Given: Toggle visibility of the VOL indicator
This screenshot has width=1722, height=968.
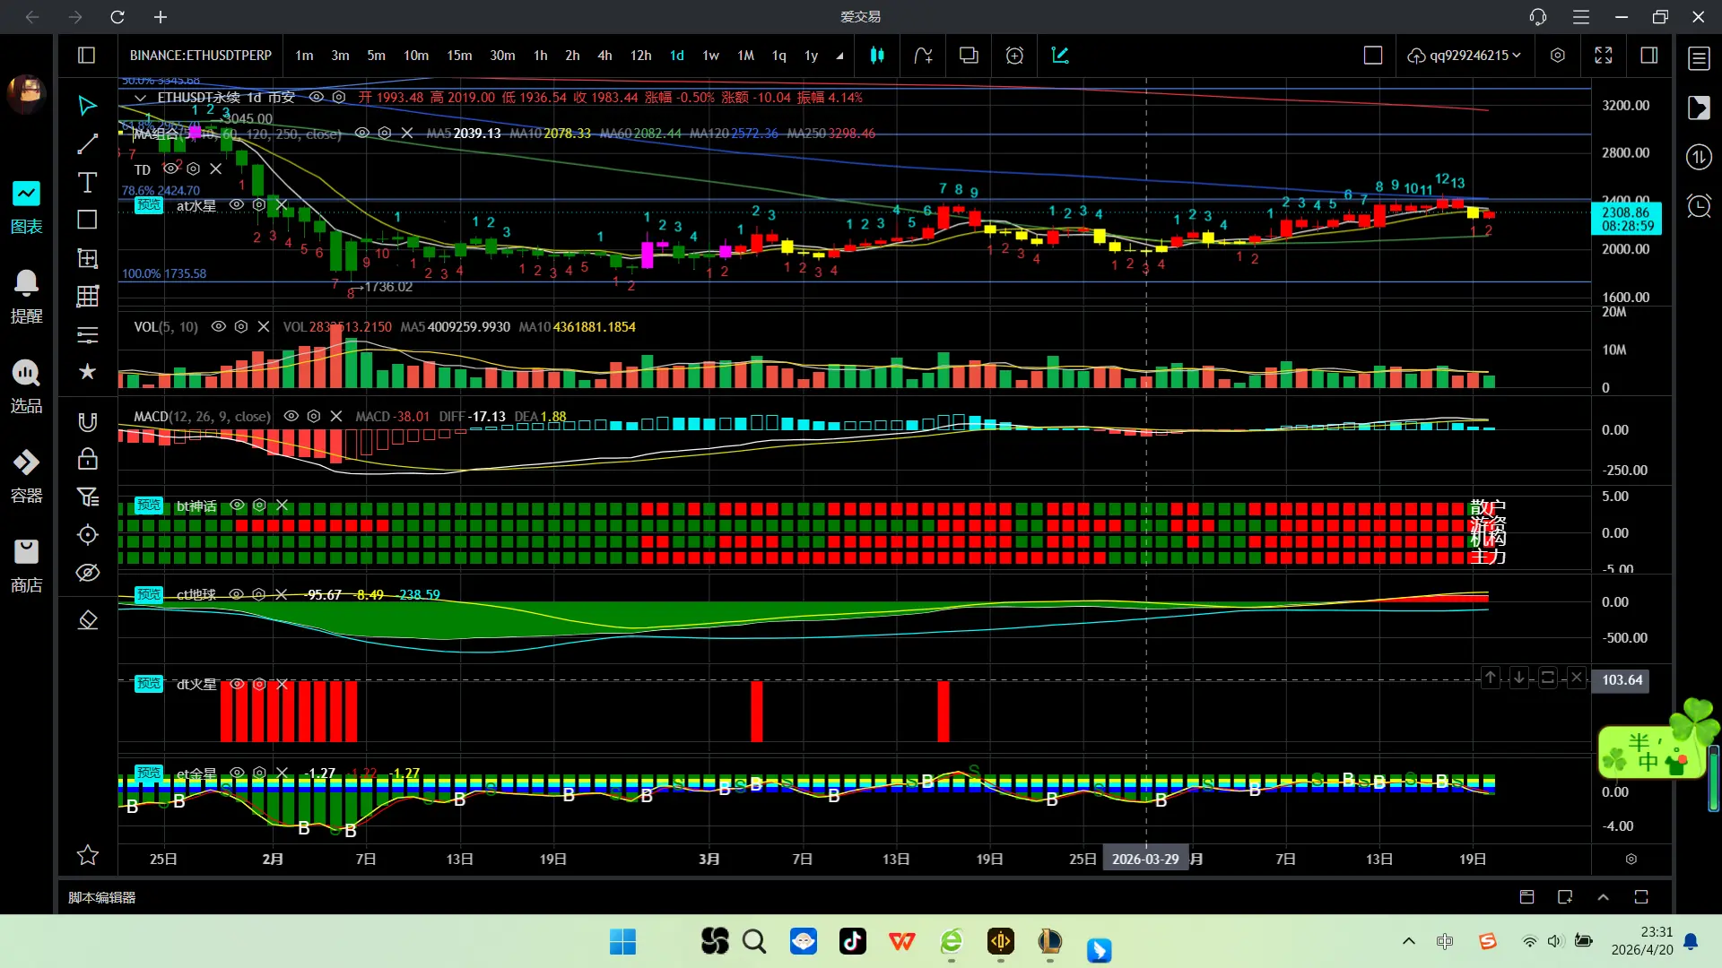Looking at the screenshot, I should click(x=218, y=327).
